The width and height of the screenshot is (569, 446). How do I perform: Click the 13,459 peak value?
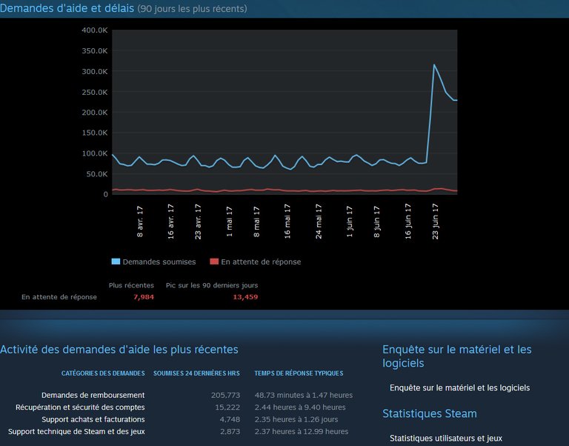[x=245, y=297]
